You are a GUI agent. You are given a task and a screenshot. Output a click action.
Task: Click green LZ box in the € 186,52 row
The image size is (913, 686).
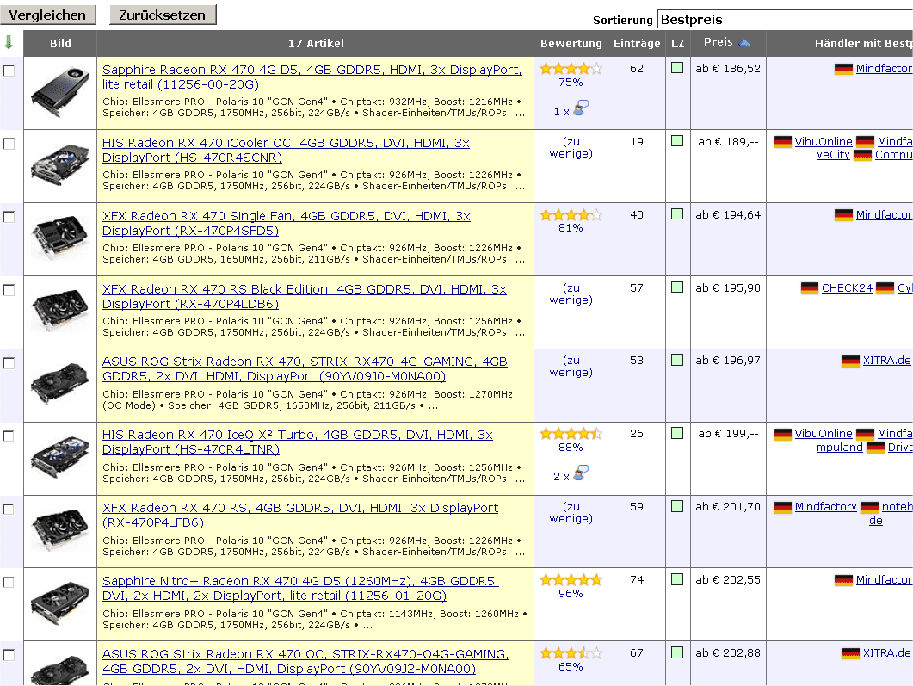[x=677, y=68]
